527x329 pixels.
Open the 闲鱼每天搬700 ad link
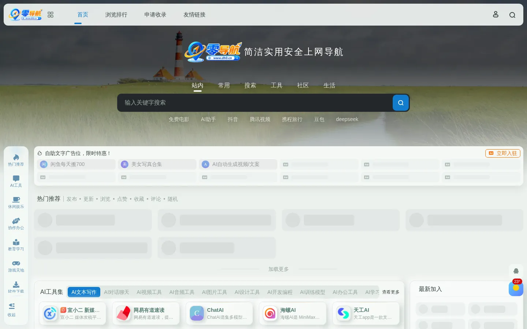(76, 164)
